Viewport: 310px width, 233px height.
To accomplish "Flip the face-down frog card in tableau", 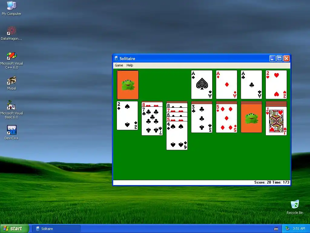I will [251, 118].
